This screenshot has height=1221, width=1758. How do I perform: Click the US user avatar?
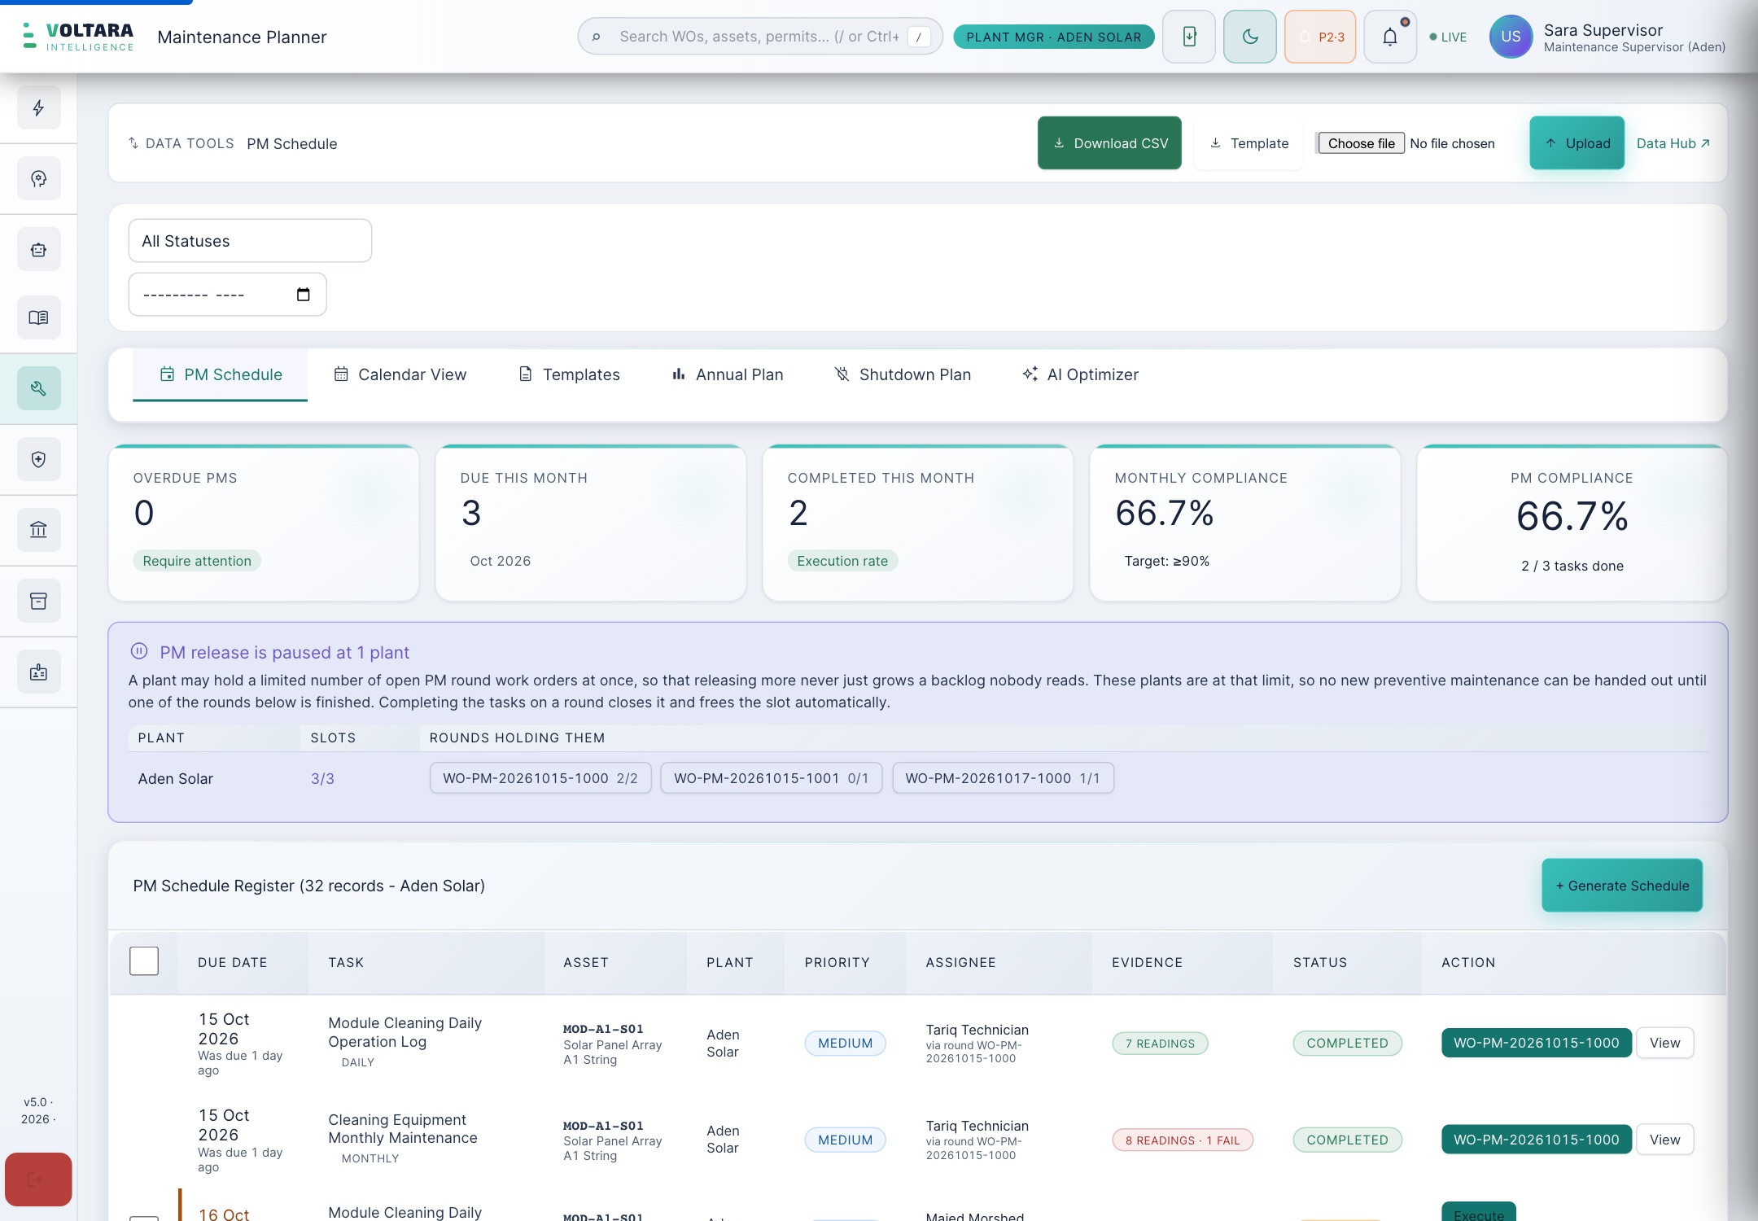(1511, 37)
